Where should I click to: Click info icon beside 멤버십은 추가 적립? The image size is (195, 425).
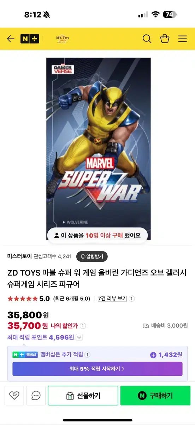[87, 355]
